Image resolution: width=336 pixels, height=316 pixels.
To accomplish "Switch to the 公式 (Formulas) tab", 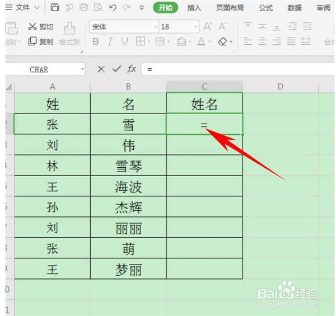I will [265, 8].
